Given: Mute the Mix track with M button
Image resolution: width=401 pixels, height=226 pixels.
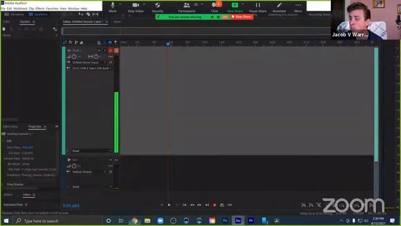Looking at the screenshot, I should click(x=110, y=160).
